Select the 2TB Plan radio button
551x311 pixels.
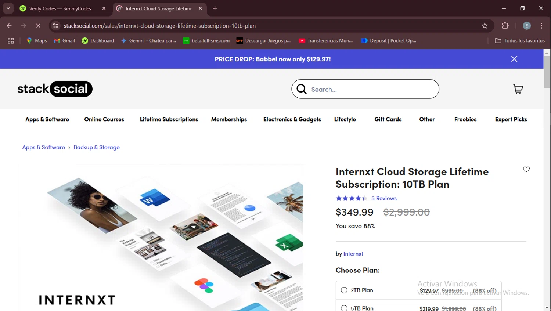344,290
